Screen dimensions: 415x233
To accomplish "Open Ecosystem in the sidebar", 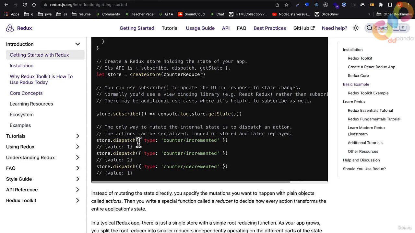I will (x=21, y=115).
